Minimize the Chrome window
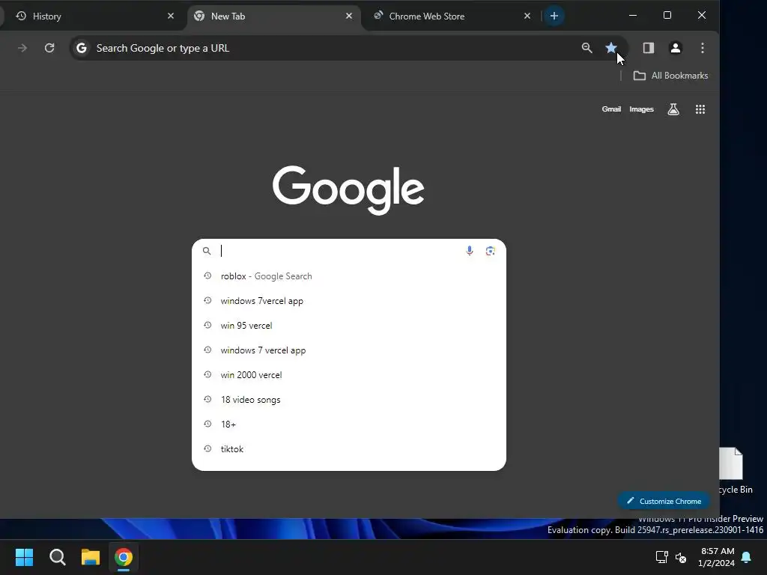The width and height of the screenshot is (767, 575). (633, 15)
